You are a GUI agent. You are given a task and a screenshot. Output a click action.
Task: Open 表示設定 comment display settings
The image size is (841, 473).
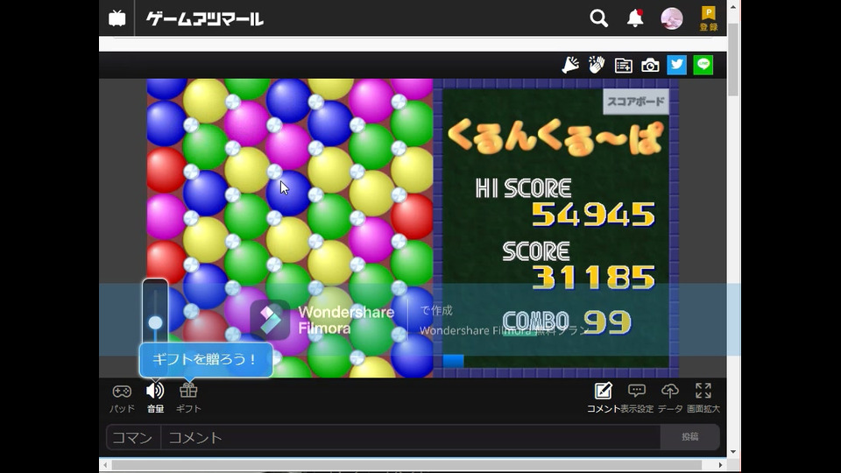pyautogui.click(x=637, y=399)
